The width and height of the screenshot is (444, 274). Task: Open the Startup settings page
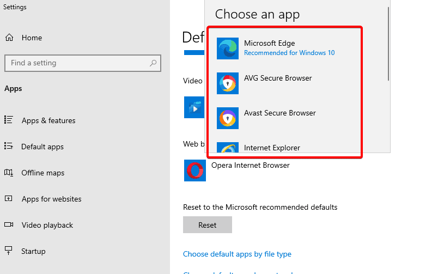coord(34,251)
